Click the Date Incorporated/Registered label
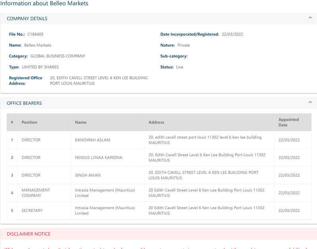The width and height of the screenshot is (317, 249). (190, 34)
